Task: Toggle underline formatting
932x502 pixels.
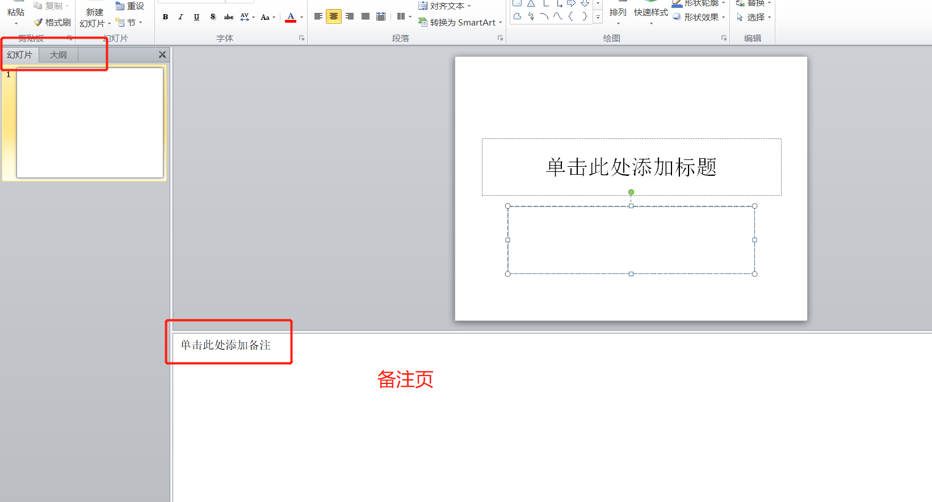Action: [196, 17]
